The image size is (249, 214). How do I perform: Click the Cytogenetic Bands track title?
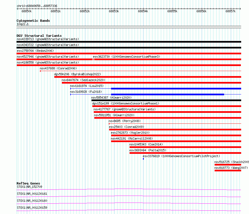(33, 21)
